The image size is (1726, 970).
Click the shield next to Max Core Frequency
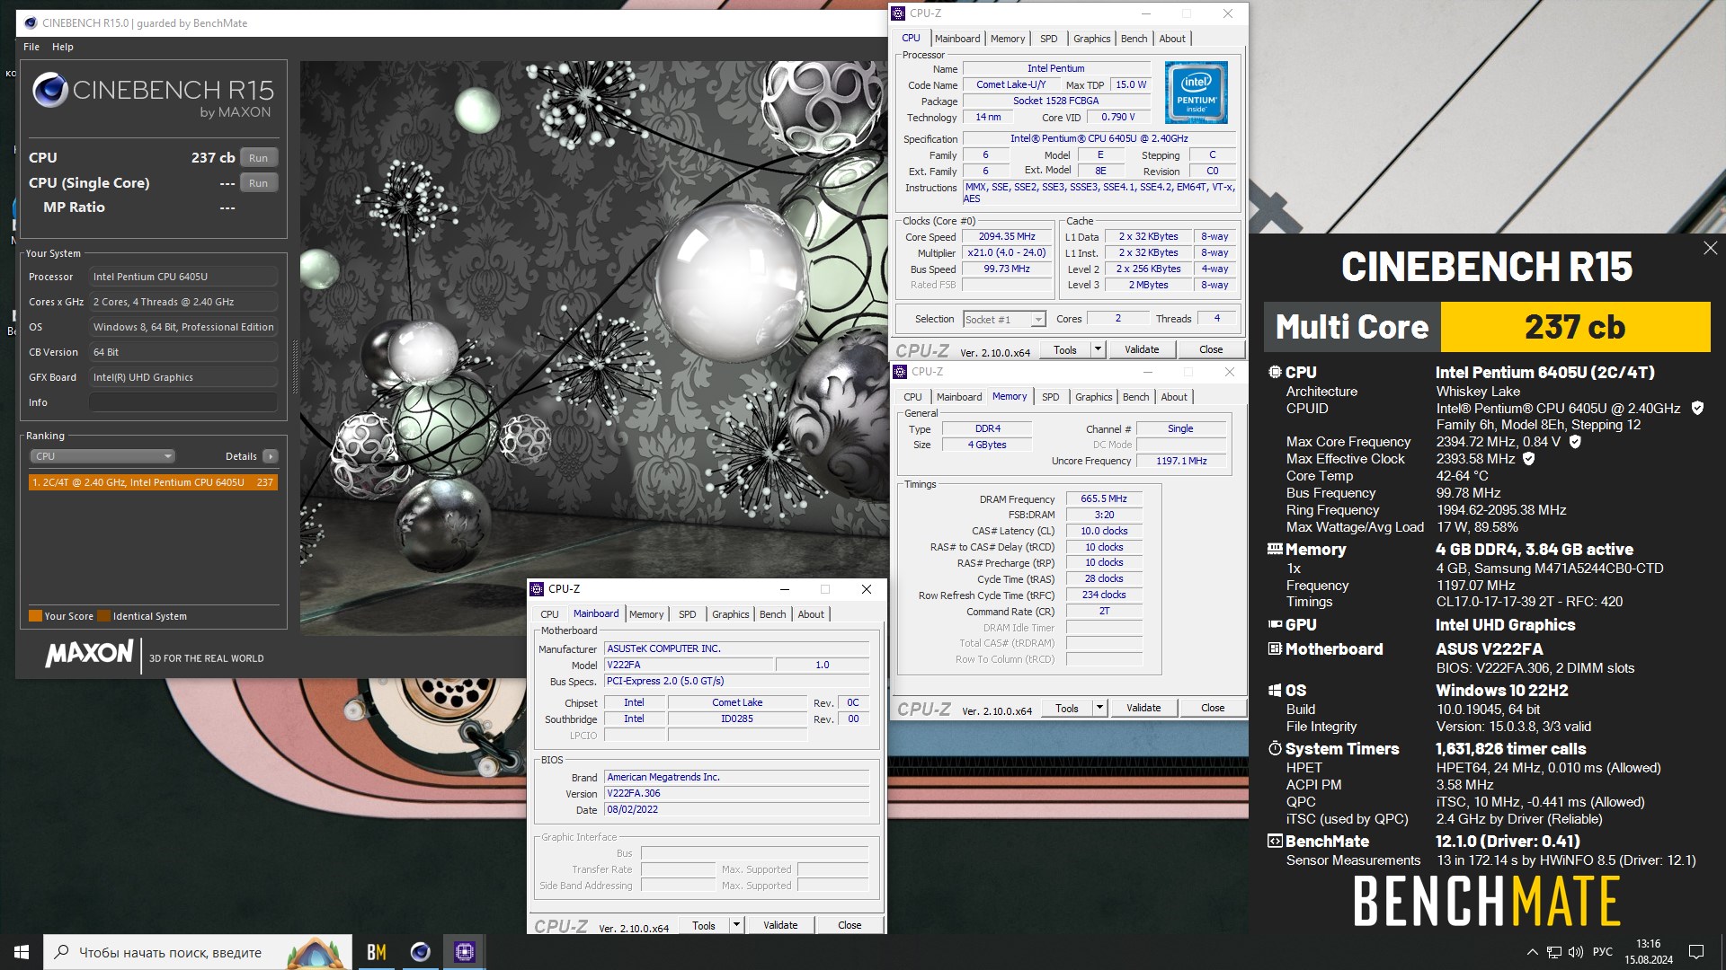pos(1575,442)
